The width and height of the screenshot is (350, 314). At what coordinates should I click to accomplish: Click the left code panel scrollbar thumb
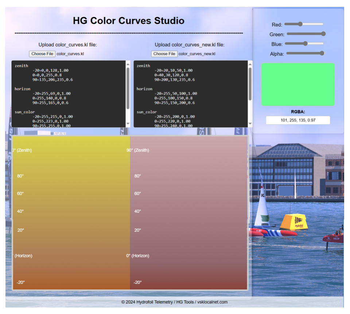pyautogui.click(x=128, y=88)
